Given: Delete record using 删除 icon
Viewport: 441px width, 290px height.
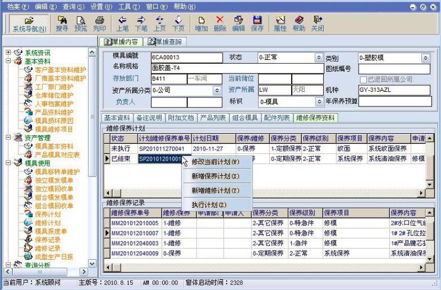Looking at the screenshot, I should click(220, 21).
